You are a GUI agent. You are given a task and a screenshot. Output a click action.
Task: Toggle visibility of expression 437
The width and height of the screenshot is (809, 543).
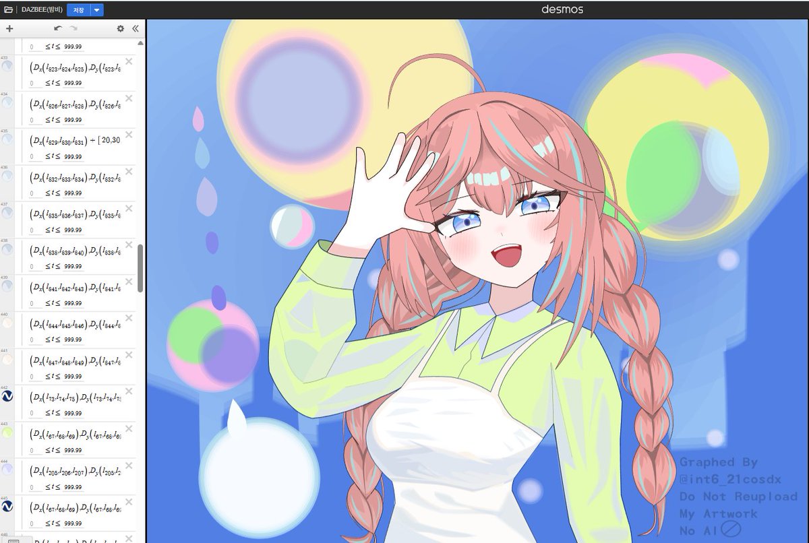(x=7, y=212)
